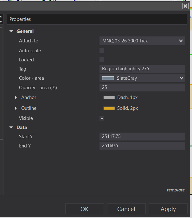192x218 pixels.
Task: Check the Locked checkbox
Action: click(102, 59)
